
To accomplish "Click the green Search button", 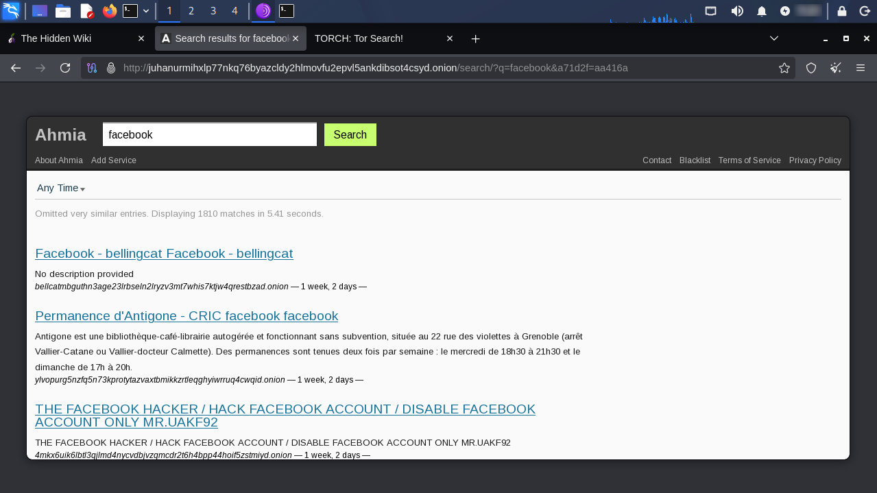I will pyautogui.click(x=350, y=135).
